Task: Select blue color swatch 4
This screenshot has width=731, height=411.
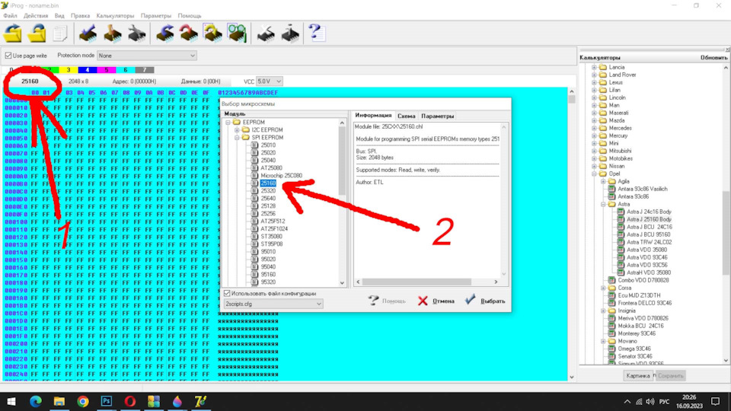Action: point(87,70)
